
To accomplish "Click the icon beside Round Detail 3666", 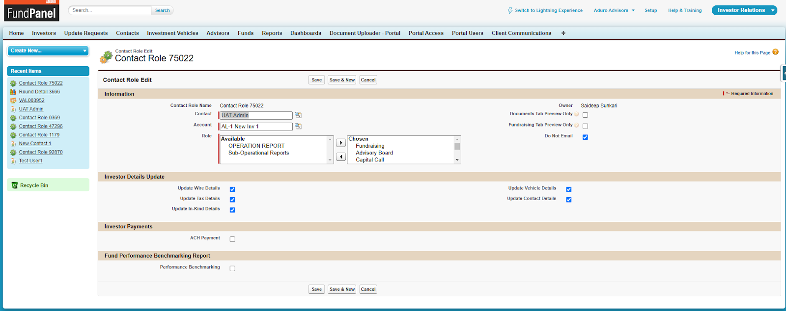I will point(13,92).
